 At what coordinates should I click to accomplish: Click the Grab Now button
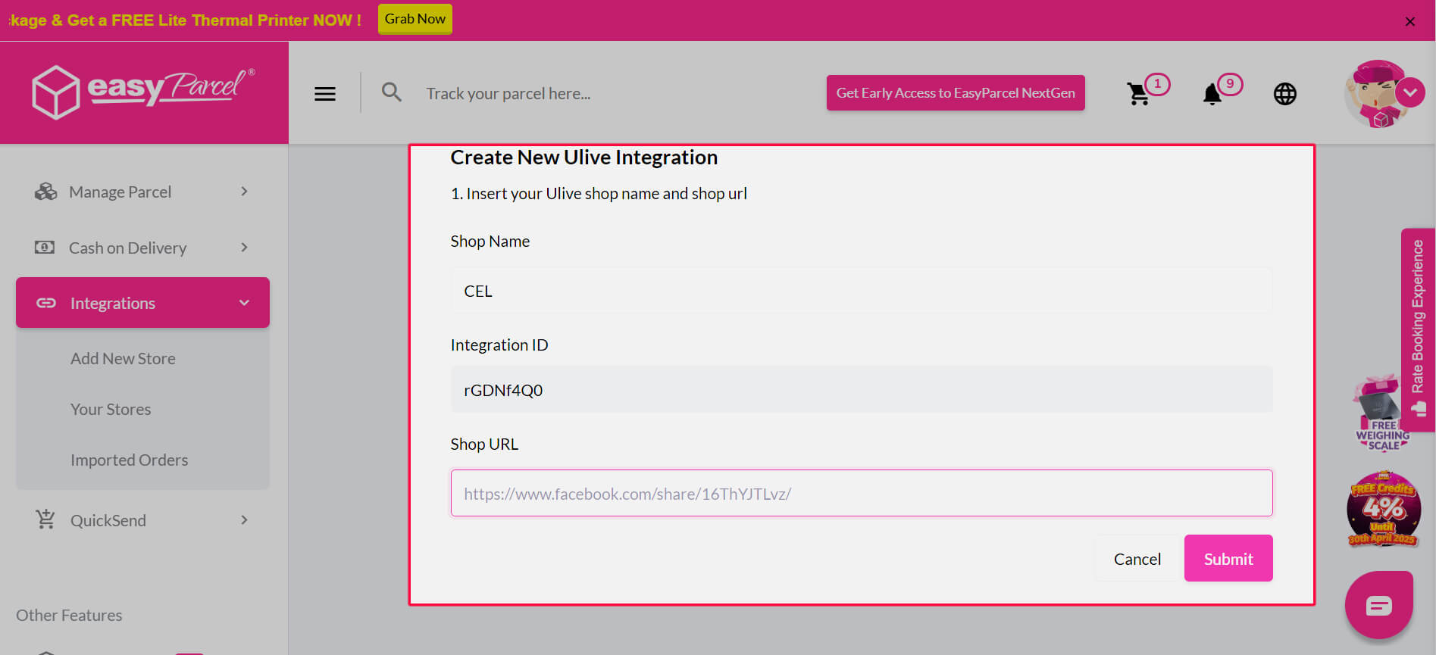[415, 19]
